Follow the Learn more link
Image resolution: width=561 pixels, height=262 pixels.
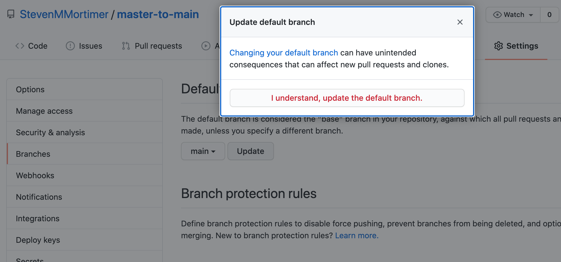click(x=357, y=235)
